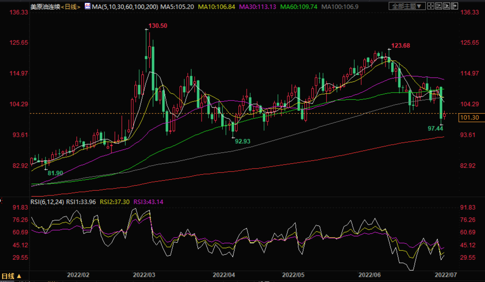The height and width of the screenshot is (282, 485).
Task: Click the 92.93 low price label
Action: [x=243, y=141]
